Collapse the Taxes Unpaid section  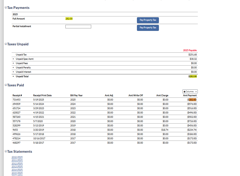[6, 44]
